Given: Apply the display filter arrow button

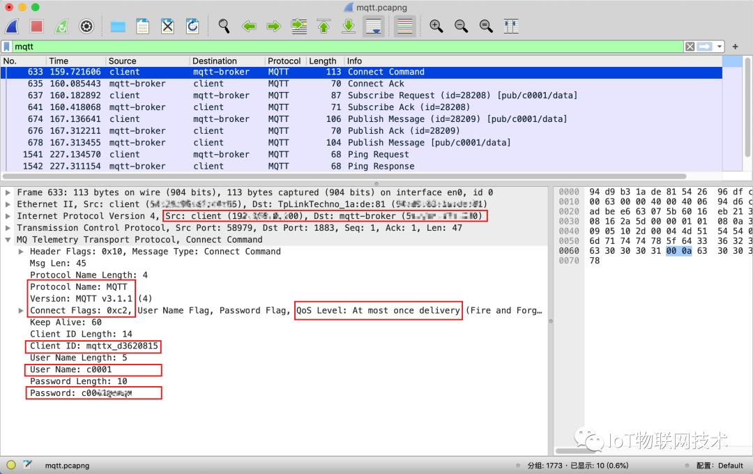Looking at the screenshot, I should [x=705, y=47].
